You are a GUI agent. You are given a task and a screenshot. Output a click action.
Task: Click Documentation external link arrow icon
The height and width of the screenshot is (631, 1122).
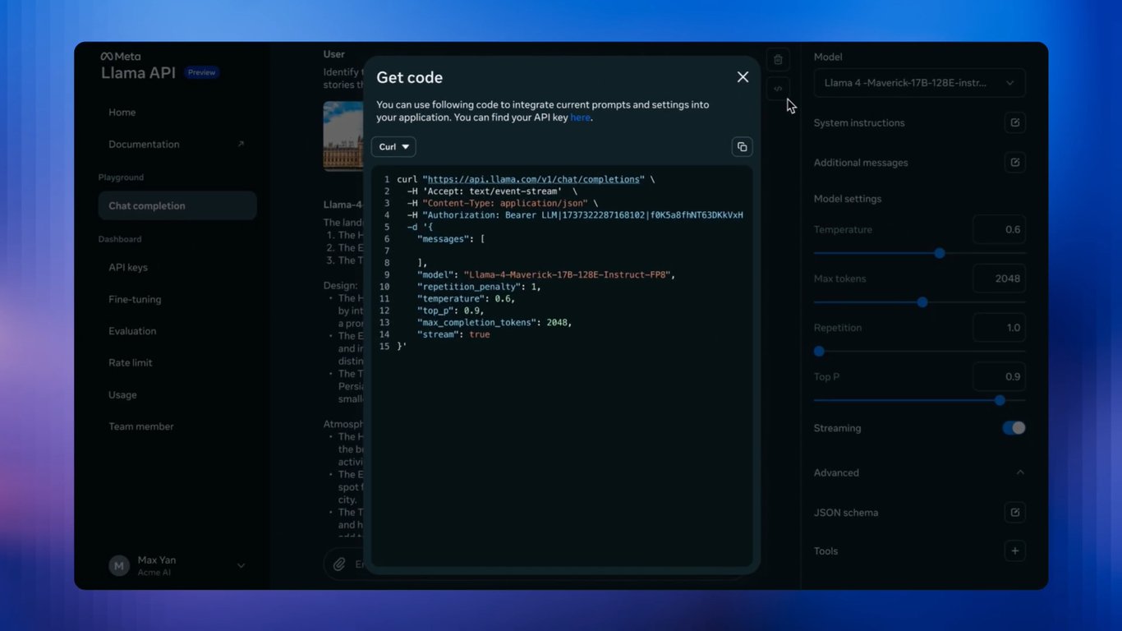241,145
